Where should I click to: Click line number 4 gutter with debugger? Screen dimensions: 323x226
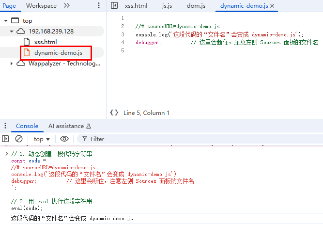[123, 42]
